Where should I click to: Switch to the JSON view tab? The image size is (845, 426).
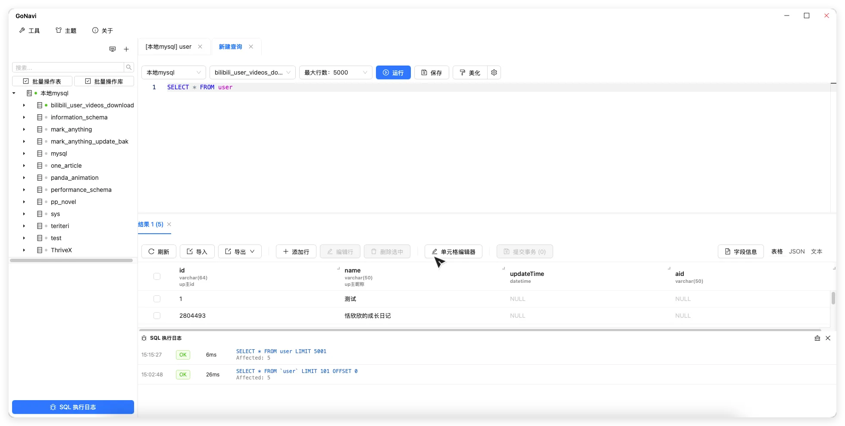point(797,251)
